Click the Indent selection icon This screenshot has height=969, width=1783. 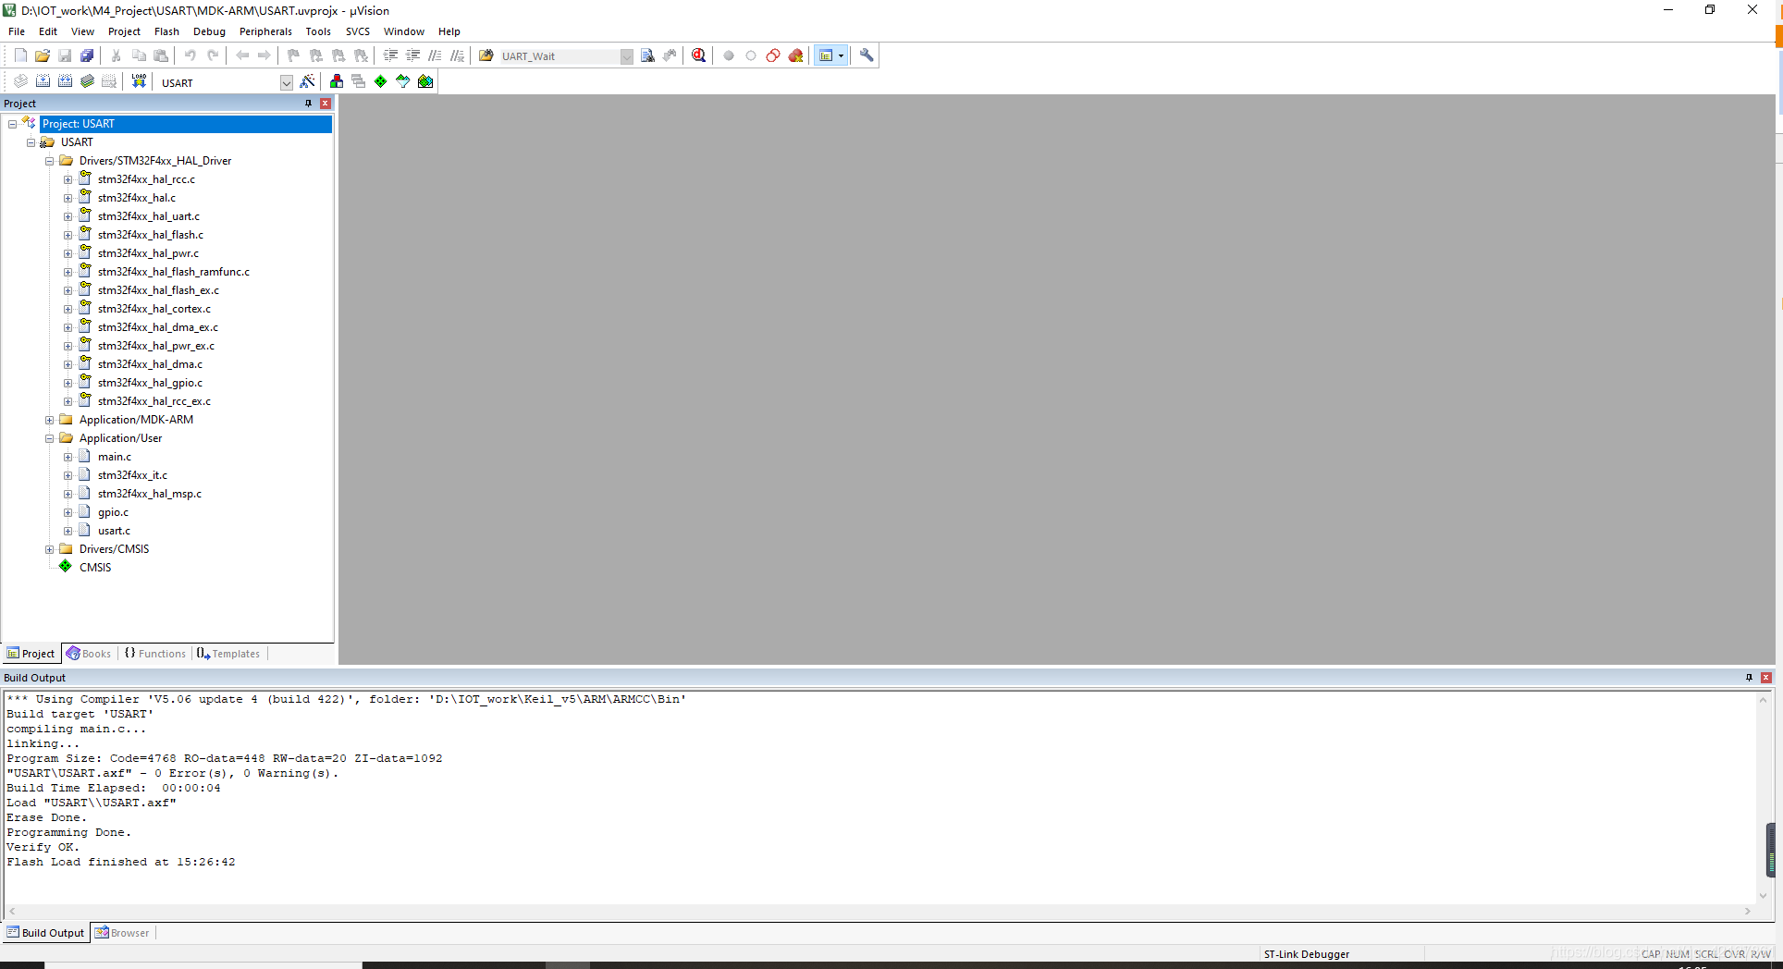coord(390,55)
